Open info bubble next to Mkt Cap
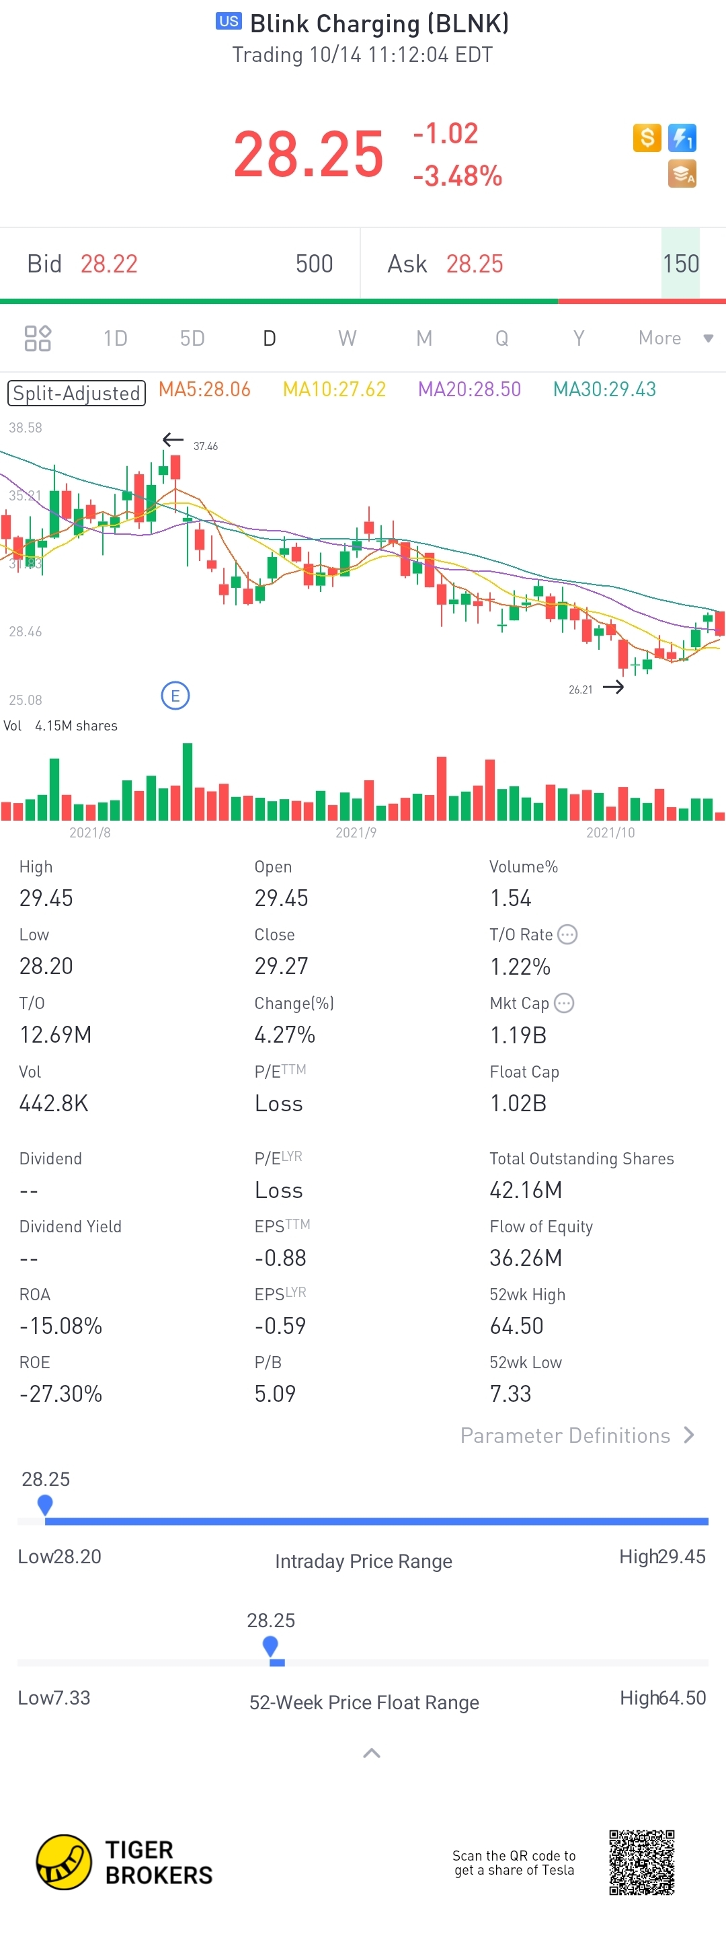The height and width of the screenshot is (1944, 726). click(x=564, y=1003)
